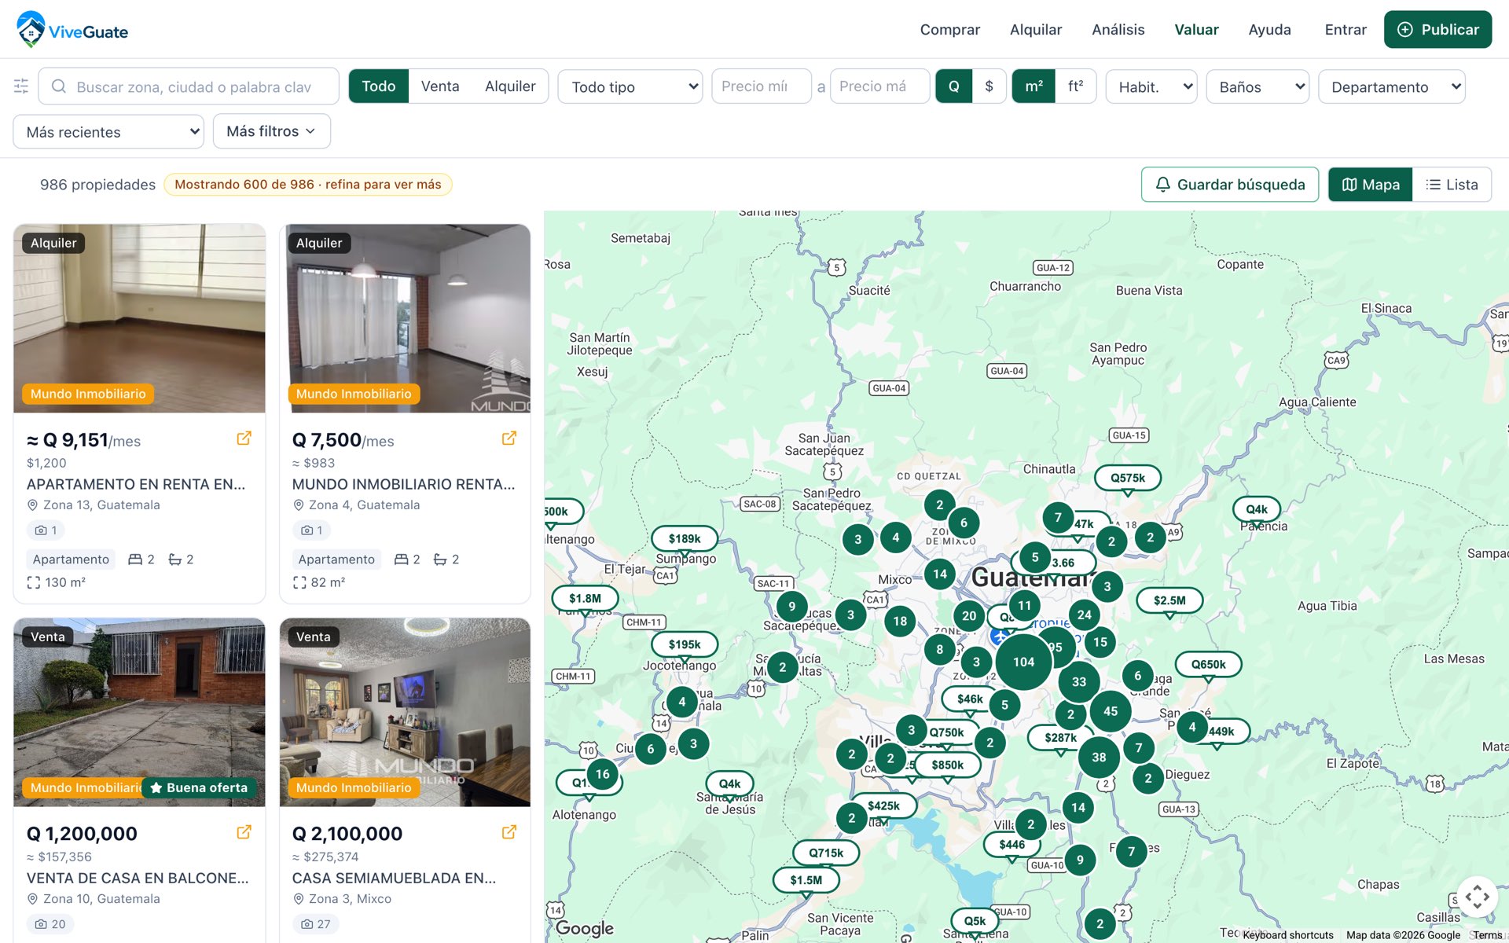Open the map Terms link

click(1487, 935)
